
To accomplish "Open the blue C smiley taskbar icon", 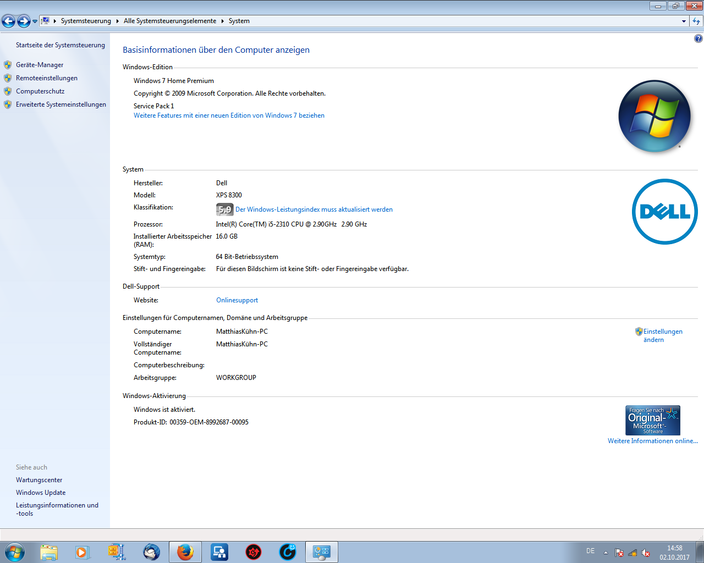I will (x=288, y=552).
